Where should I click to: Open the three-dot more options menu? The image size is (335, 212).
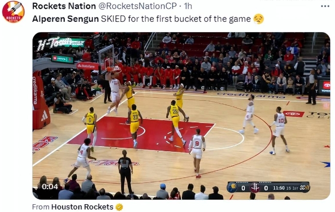325,6
